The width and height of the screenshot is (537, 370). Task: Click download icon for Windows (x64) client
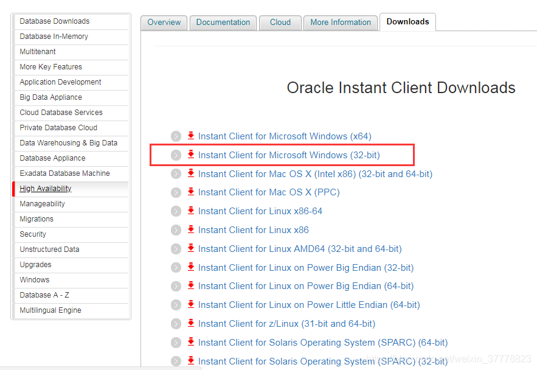[x=191, y=136]
